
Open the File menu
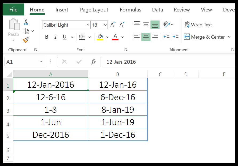(13, 10)
